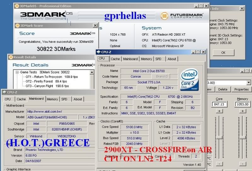Close the clock Info dialog
This screenshot has height=171, width=252.
(x=242, y=9)
